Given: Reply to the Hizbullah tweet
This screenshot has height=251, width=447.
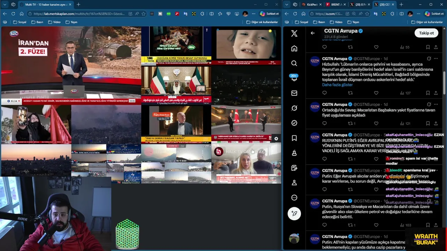Looking at the screenshot, I should (x=324, y=93).
